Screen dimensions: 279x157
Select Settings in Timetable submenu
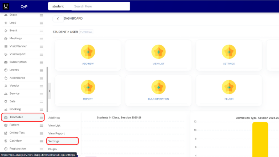tap(54, 141)
